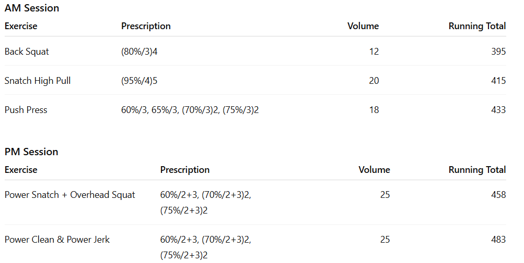Image resolution: width=524 pixels, height=263 pixels.
Task: Click the Push Press prescription text
Action: [190, 110]
